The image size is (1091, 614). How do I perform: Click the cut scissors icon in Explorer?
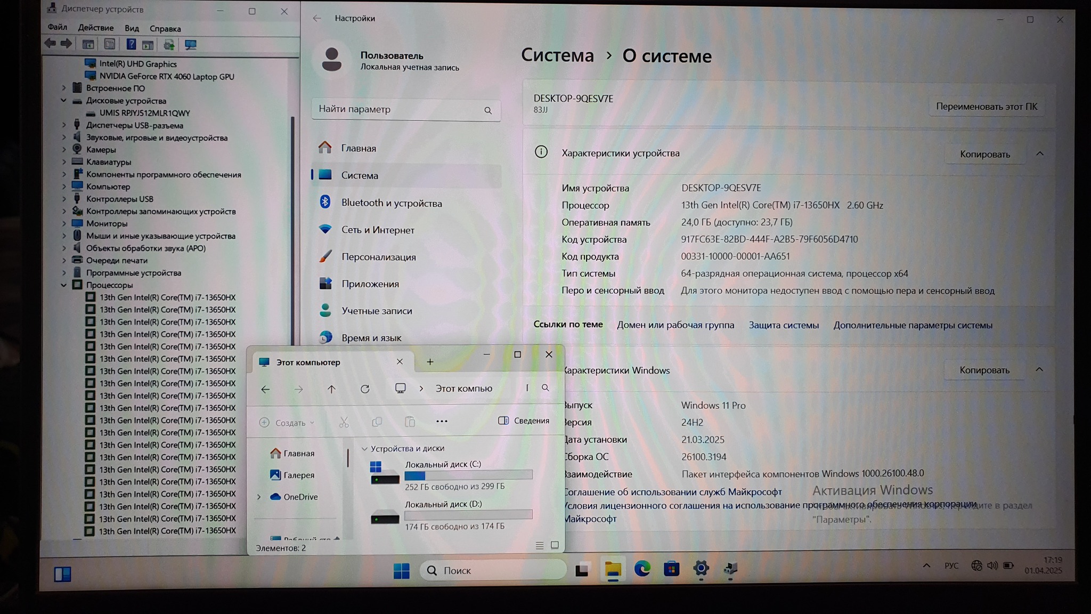coord(344,423)
